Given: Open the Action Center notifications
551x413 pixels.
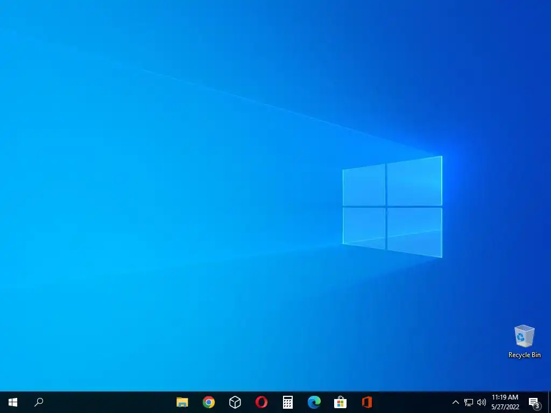Looking at the screenshot, I should pyautogui.click(x=534, y=403).
